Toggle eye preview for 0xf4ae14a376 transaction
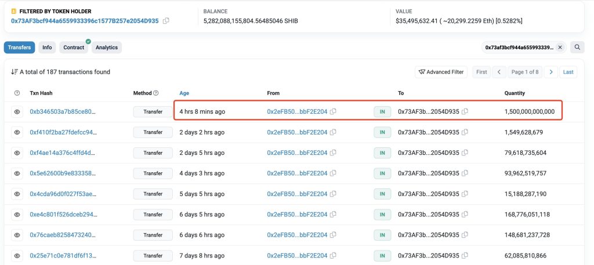The width and height of the screenshot is (594, 265). pos(17,153)
